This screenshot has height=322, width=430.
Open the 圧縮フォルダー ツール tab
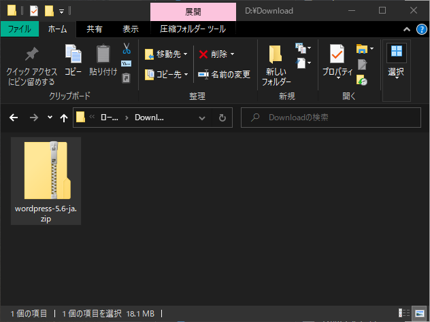click(193, 29)
